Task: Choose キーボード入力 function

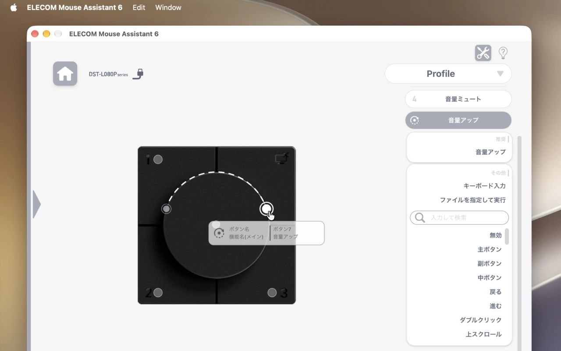Action: pyautogui.click(x=484, y=186)
